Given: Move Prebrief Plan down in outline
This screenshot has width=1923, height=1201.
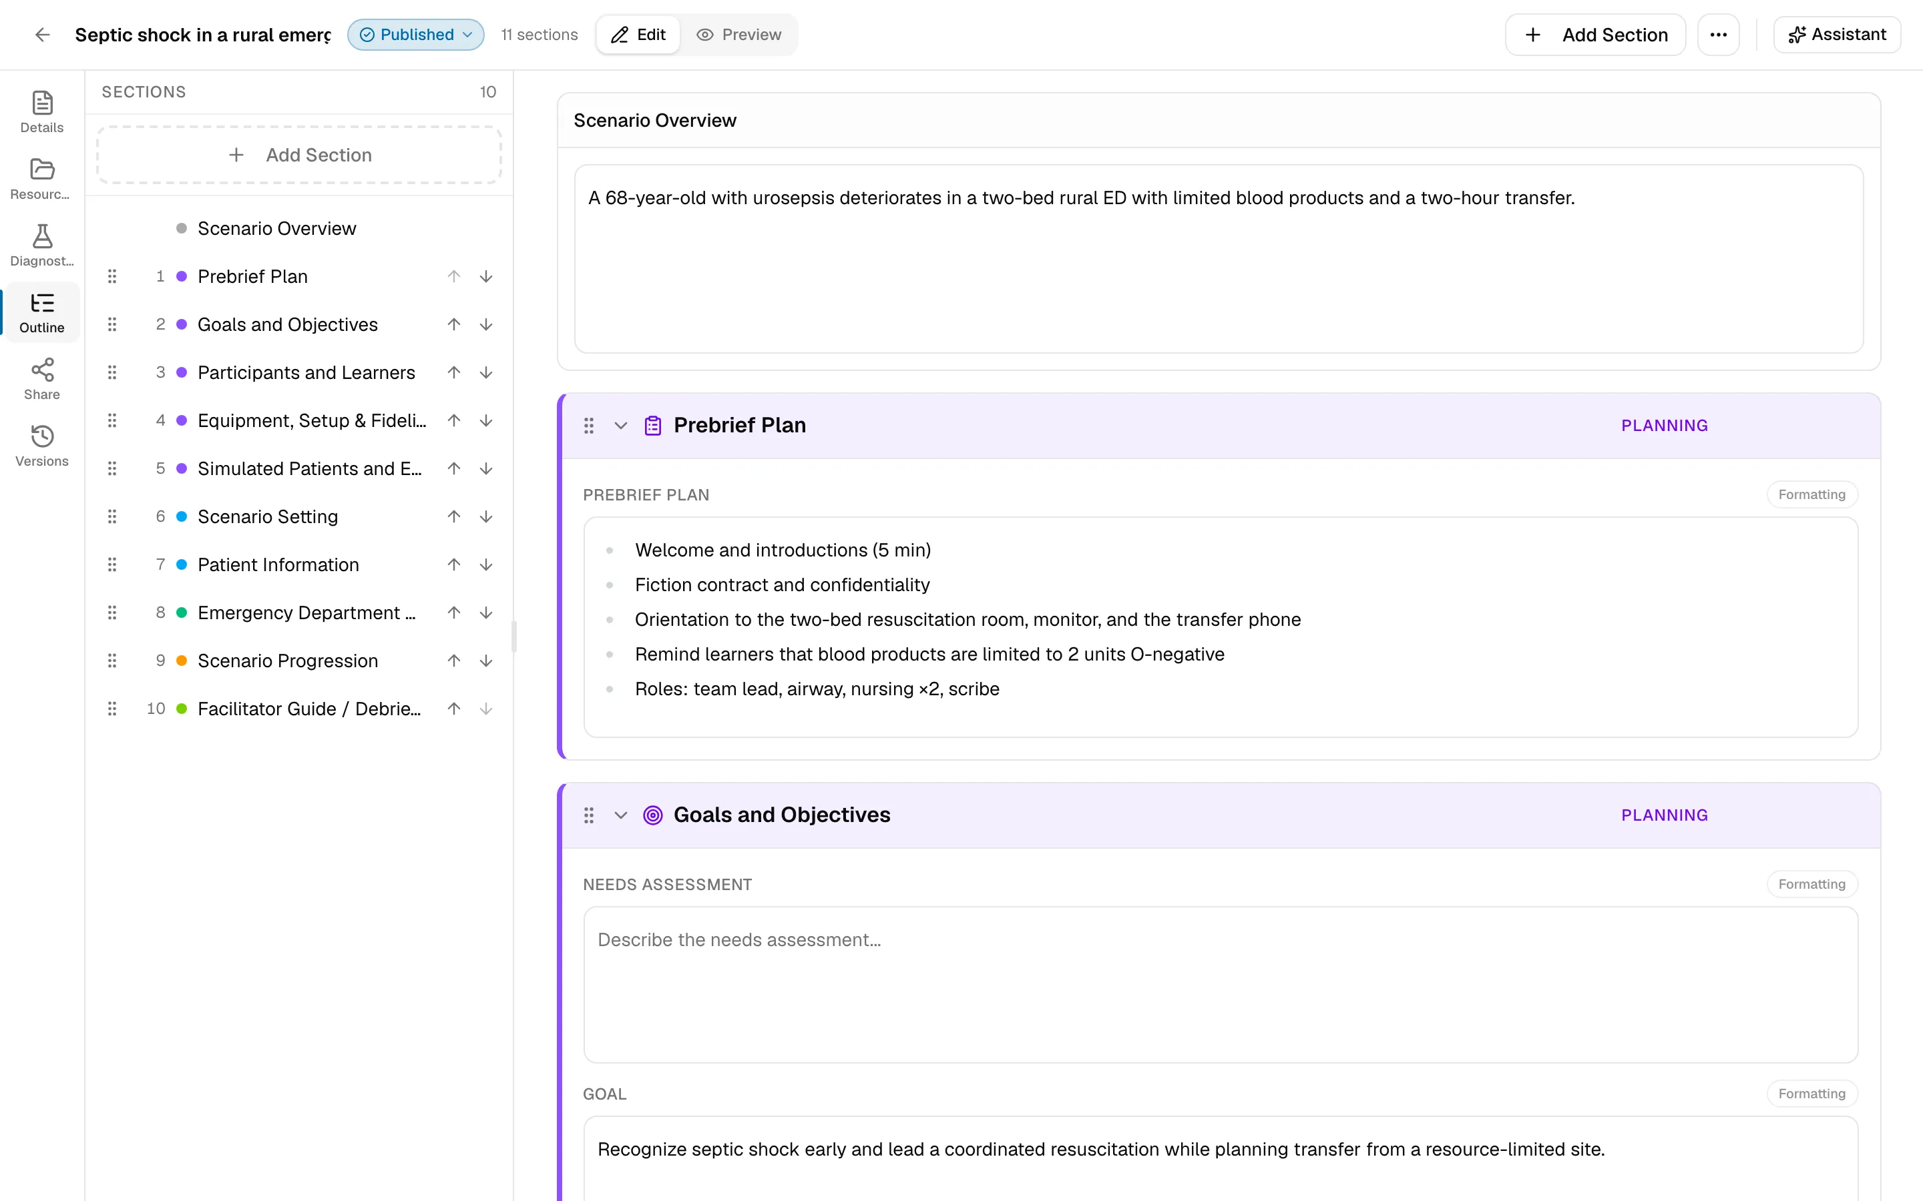Looking at the screenshot, I should [486, 276].
